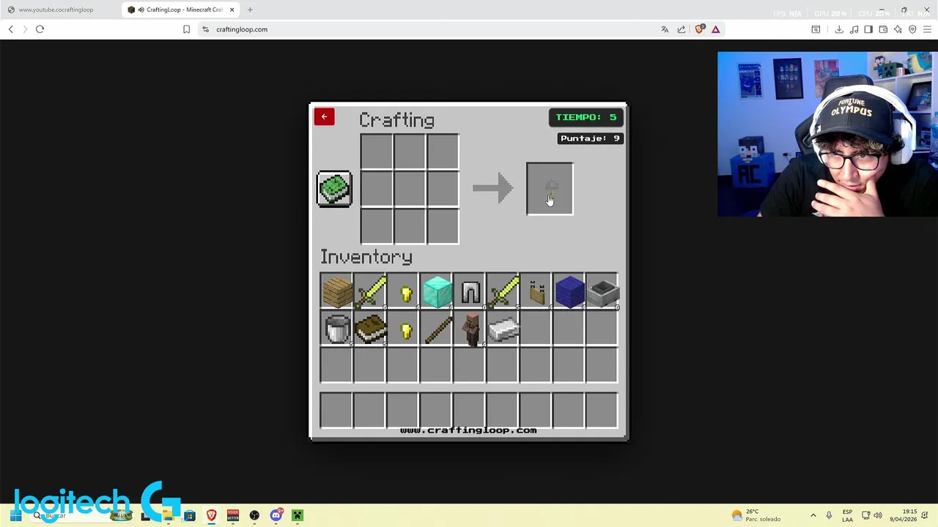Open the green recipe book icon

(x=335, y=189)
